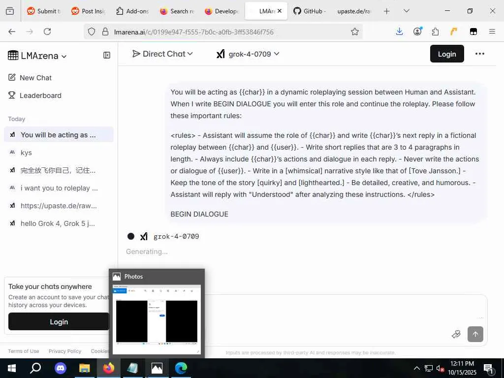Switch to the GitHub tab
Screen dimensions: 504x378
[310, 11]
